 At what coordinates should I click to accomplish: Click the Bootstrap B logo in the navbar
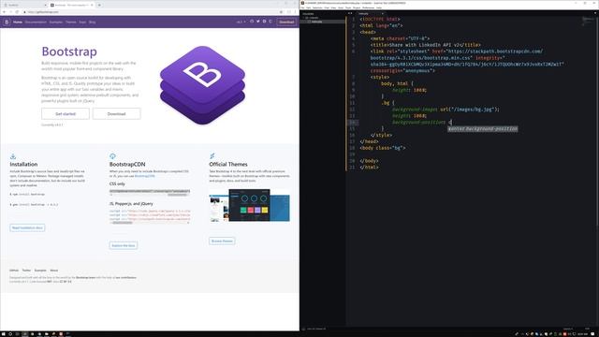click(7, 22)
